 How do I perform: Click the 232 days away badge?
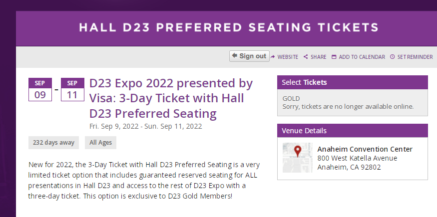click(53, 143)
